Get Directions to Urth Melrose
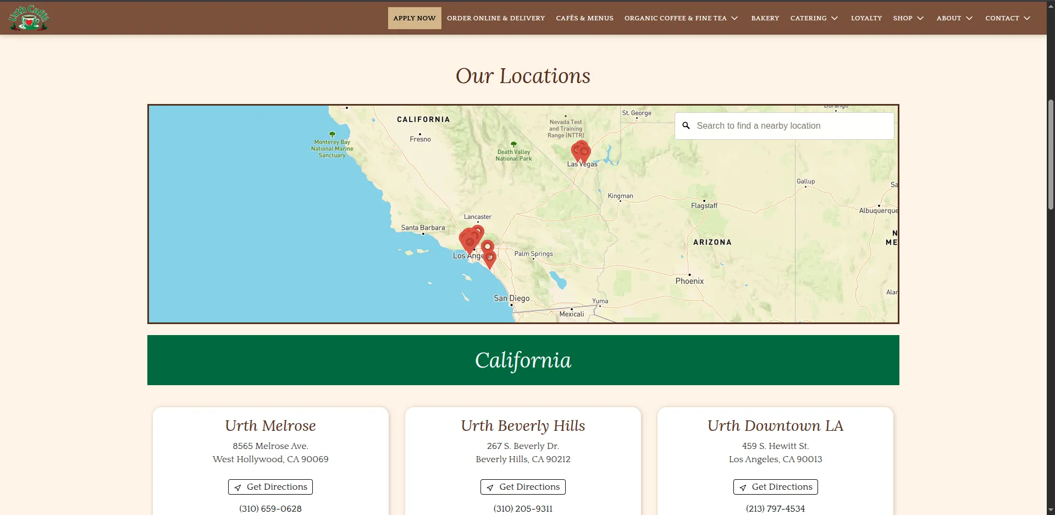The height and width of the screenshot is (515, 1055). (x=270, y=487)
